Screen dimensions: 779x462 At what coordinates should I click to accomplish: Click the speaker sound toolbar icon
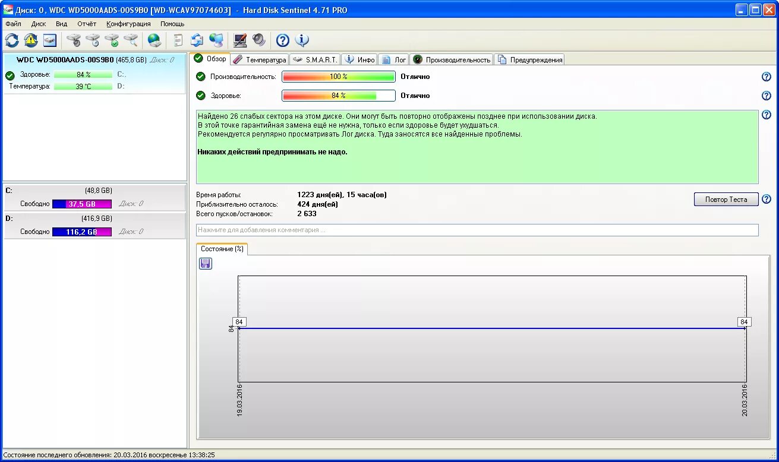(259, 40)
